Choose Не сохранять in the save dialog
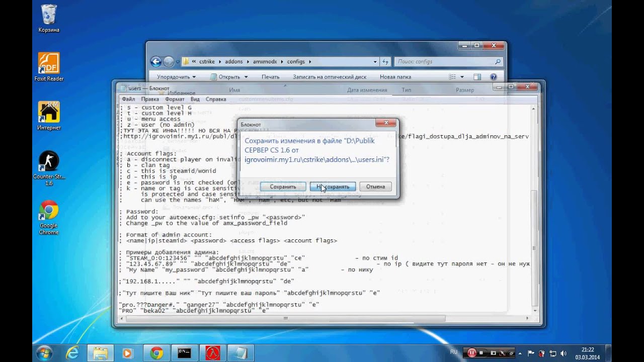Screen dimensions: 644x362 pyautogui.click(x=333, y=187)
